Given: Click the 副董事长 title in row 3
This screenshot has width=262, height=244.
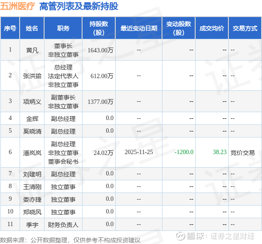Looking at the screenshot, I should coord(63,97).
